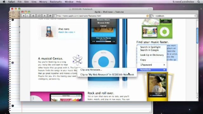Click Browse Album on the iPod screen
The image size is (203, 114).
[x=104, y=20]
